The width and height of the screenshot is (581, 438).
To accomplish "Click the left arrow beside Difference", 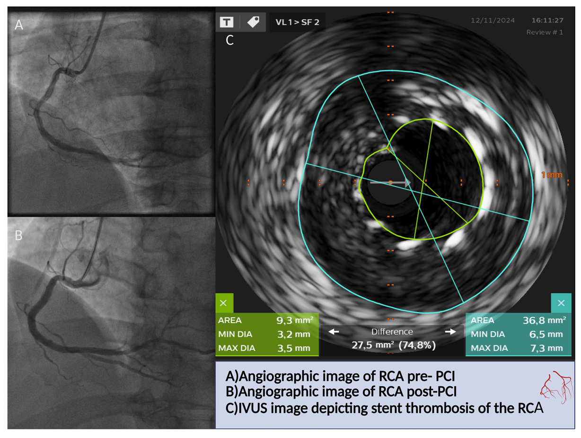I will pyautogui.click(x=334, y=332).
